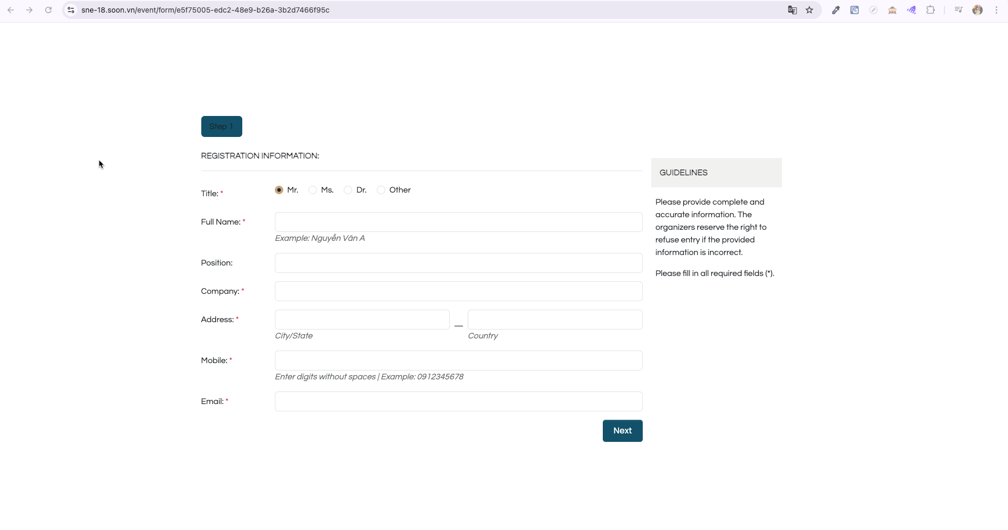Select the Other title option
1008x530 pixels.
tap(381, 190)
